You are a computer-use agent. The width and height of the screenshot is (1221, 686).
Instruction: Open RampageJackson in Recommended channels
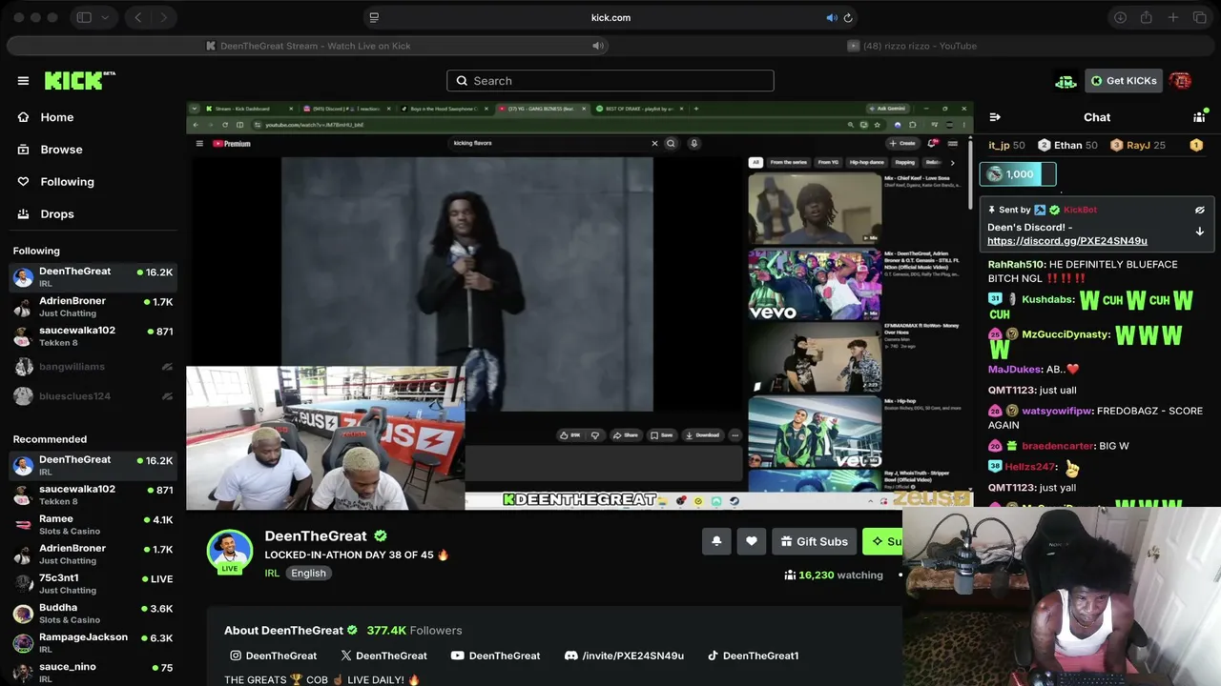[x=93, y=643]
